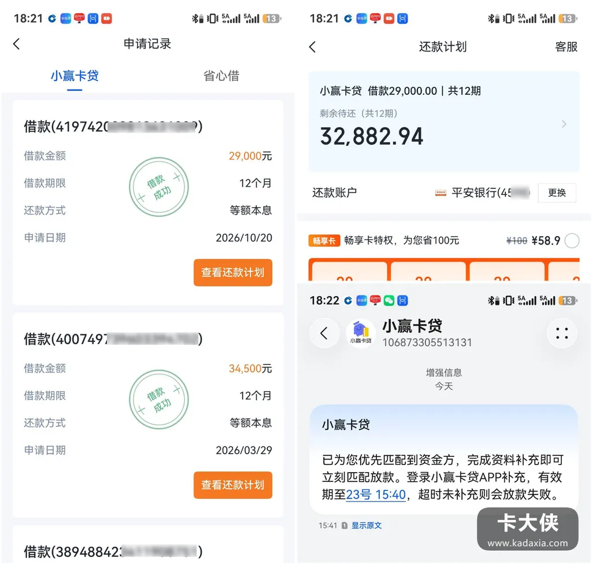Viewport: 592px width, 564px height.
Task: Tap back arrow in 小赢卡贷 message thread
Action: pos(324,333)
